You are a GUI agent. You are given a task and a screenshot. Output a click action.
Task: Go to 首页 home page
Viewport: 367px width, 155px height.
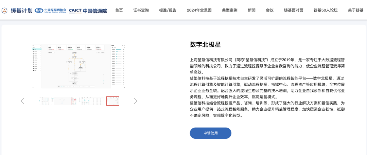click(119, 10)
